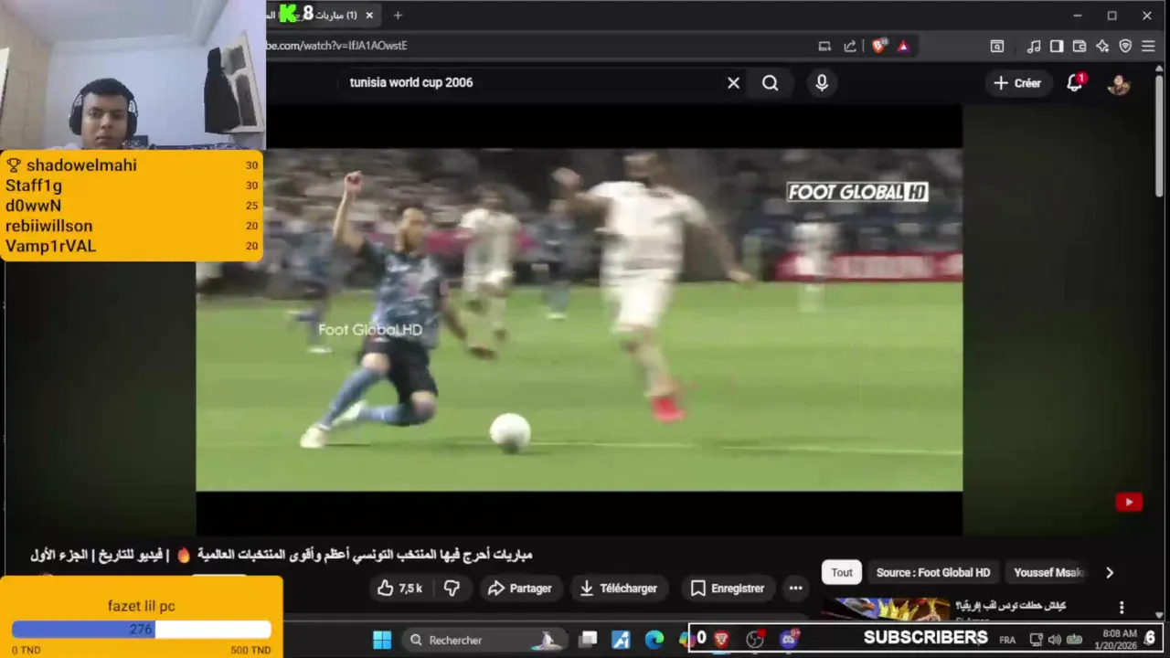Viewport: 1170px width, 658px height.
Task: Open the Windows Start menu
Action: point(382,640)
